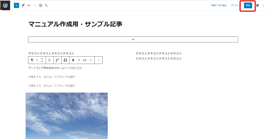Click the left column テキスト paragraph

51,53
